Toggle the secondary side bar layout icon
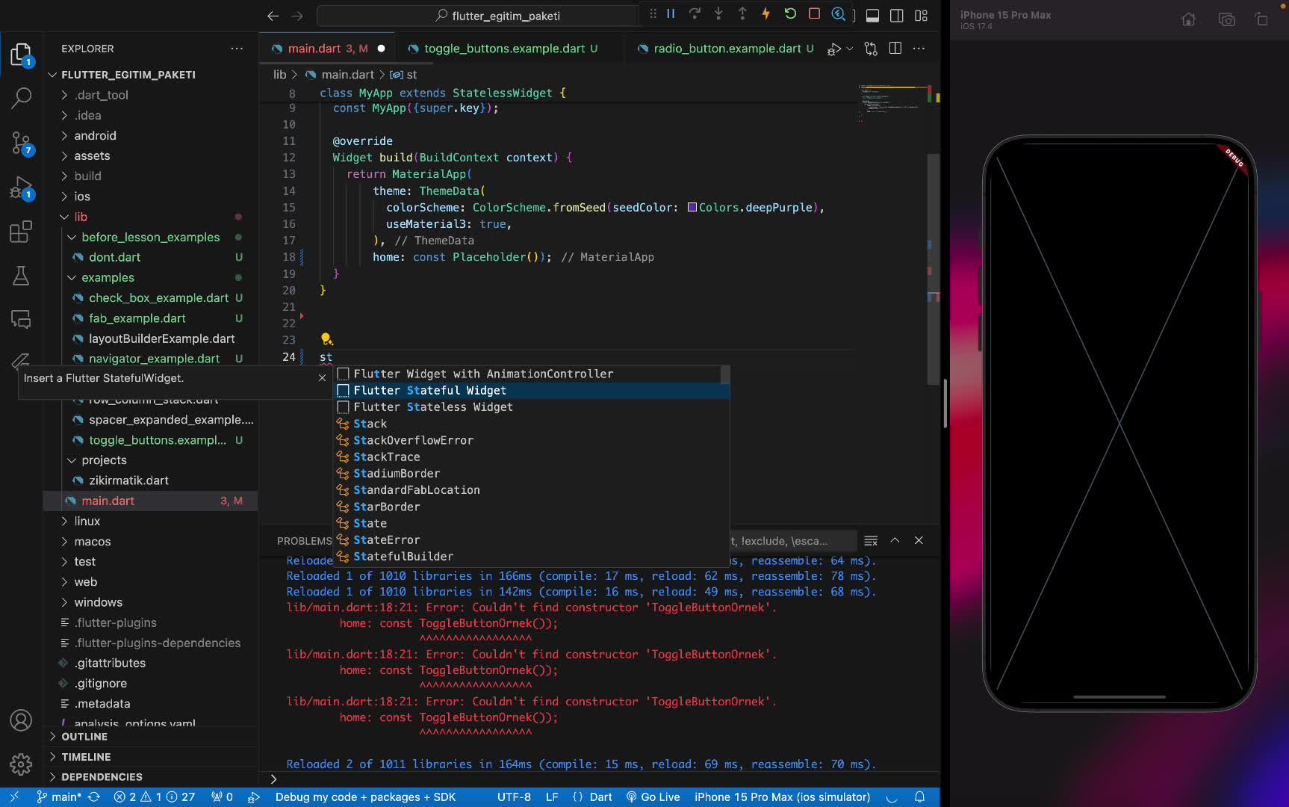The height and width of the screenshot is (807, 1289). click(x=897, y=16)
